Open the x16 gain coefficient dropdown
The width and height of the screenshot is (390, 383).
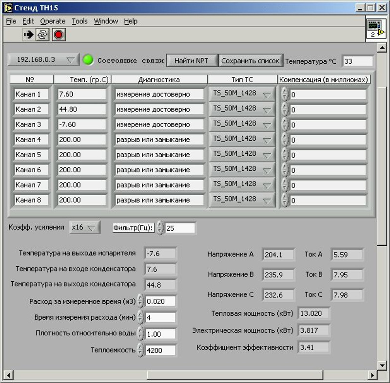[x=84, y=227]
